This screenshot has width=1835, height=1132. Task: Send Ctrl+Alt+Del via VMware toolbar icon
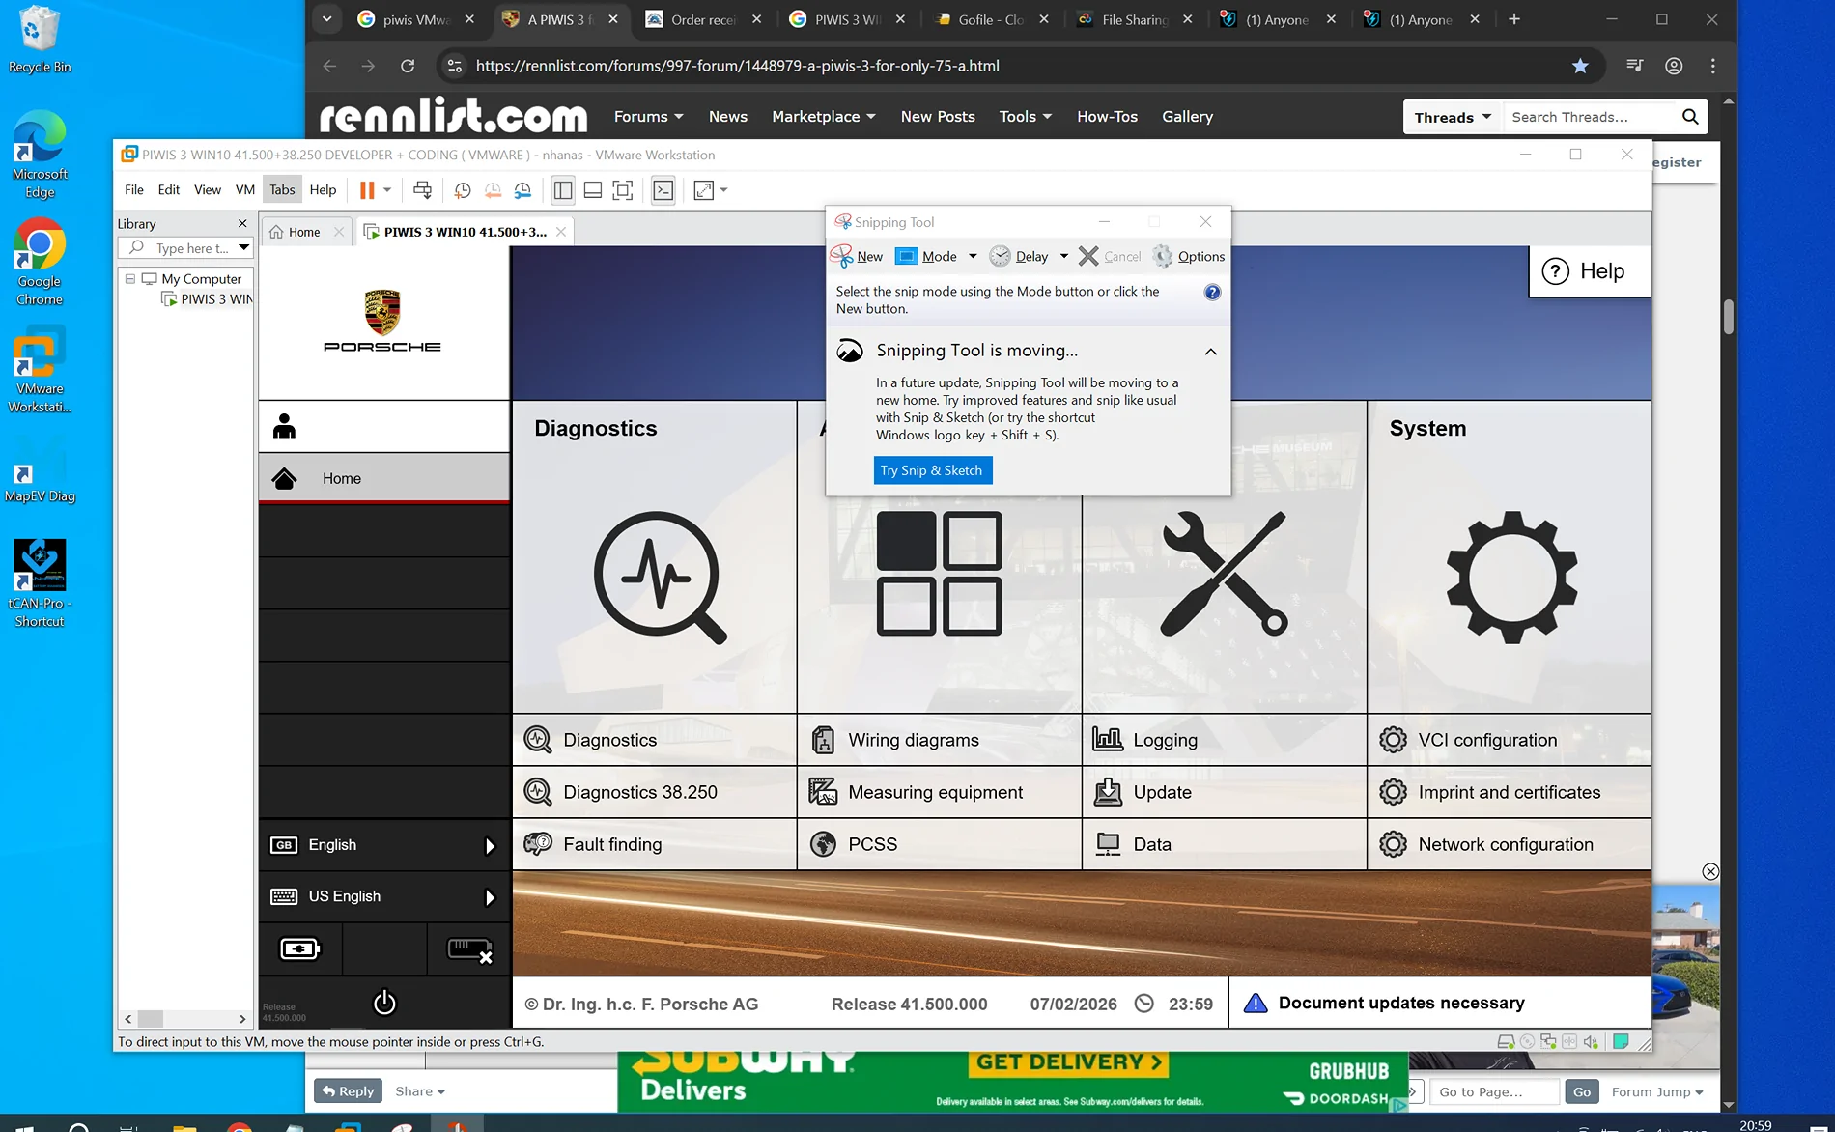pyautogui.click(x=422, y=190)
